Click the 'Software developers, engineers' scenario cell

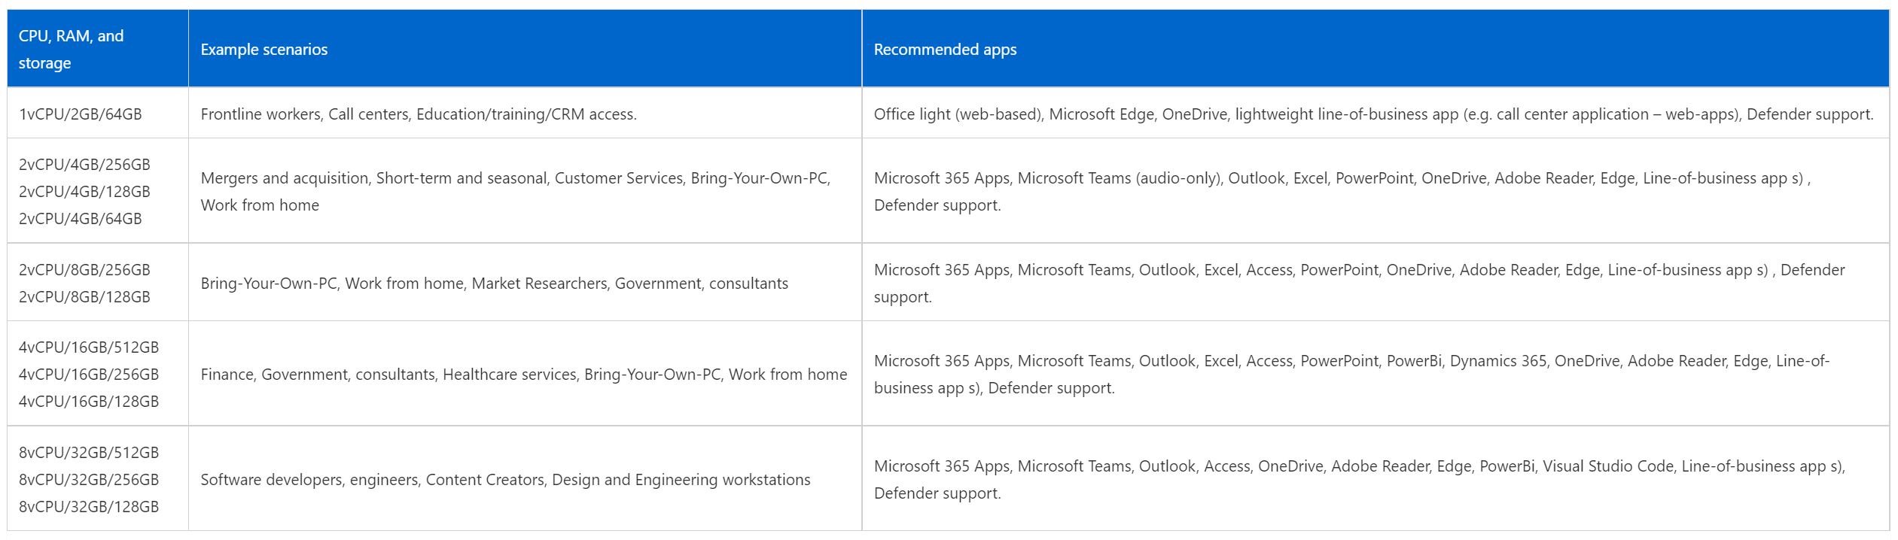[x=525, y=479]
